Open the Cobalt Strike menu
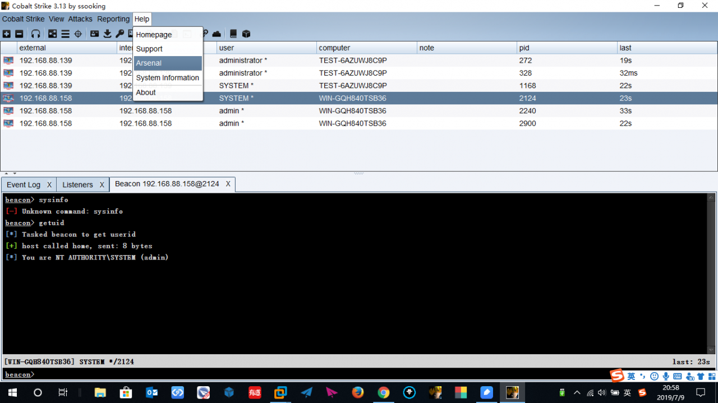 point(23,19)
